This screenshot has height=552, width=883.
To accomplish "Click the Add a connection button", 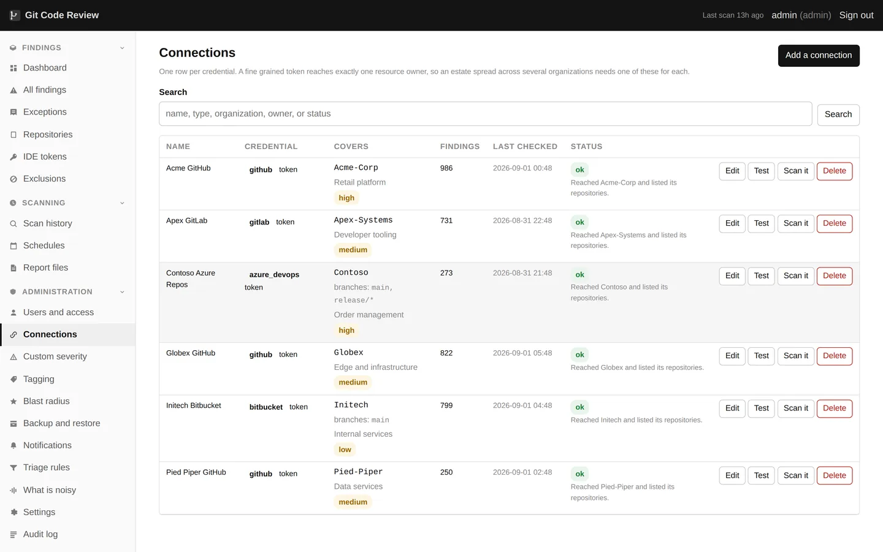I will [819, 56].
